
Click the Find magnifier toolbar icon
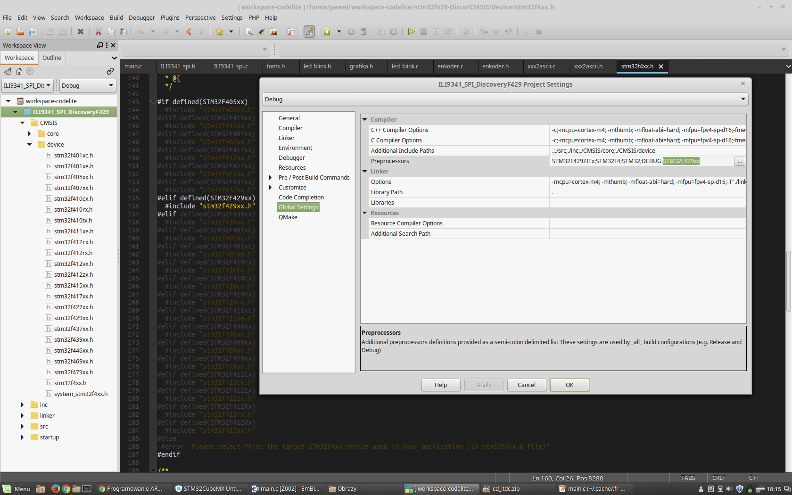(x=249, y=32)
